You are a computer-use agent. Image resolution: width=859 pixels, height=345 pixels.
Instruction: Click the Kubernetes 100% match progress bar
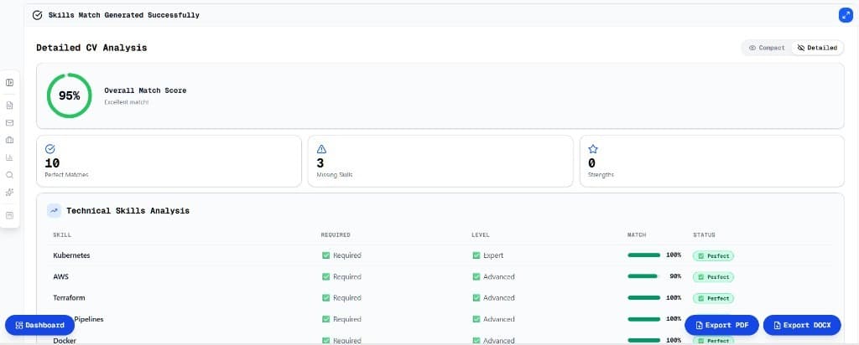pyautogui.click(x=643, y=255)
